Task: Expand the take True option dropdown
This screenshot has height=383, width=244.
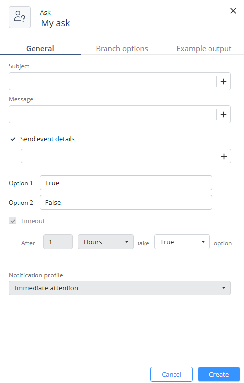Action: pos(182,242)
